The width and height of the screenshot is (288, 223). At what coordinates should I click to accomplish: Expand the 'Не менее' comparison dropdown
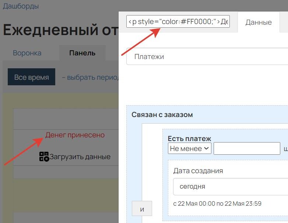coord(190,148)
